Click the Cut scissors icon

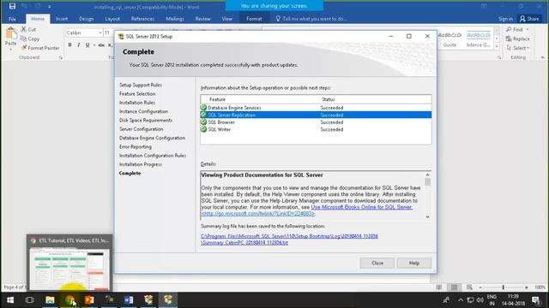coord(23,29)
